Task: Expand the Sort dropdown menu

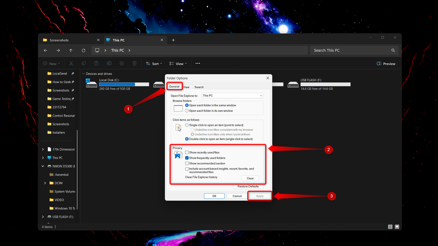Action: [x=154, y=64]
